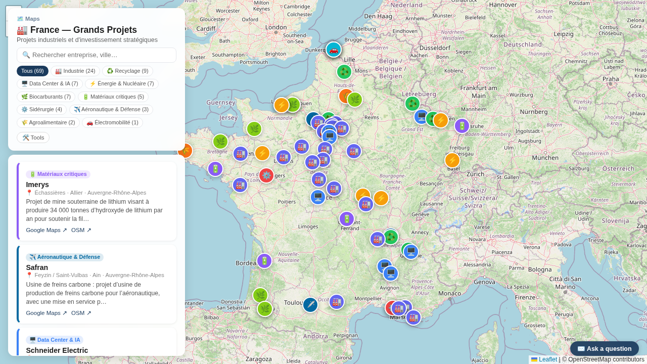This screenshot has height=364, width=647.
Task: Select the computer marker at Grenoble
Action: [411, 252]
